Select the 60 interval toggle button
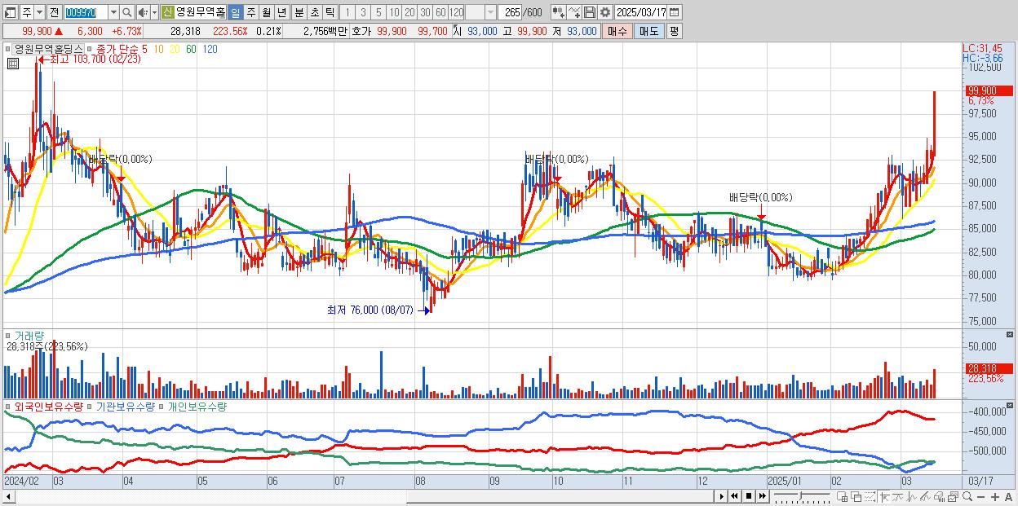 point(440,12)
